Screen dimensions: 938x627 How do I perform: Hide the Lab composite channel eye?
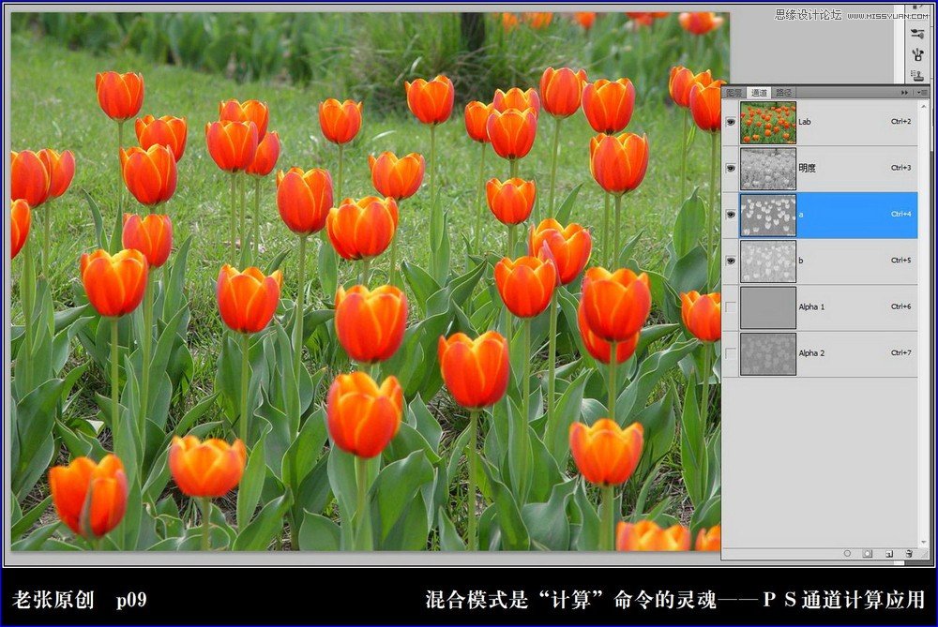[x=731, y=122]
